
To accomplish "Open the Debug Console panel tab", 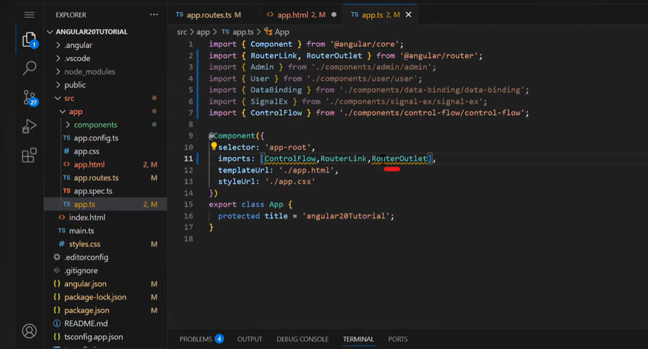I will [x=302, y=339].
